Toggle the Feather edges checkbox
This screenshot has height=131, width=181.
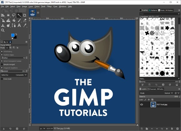(x=2, y=55)
